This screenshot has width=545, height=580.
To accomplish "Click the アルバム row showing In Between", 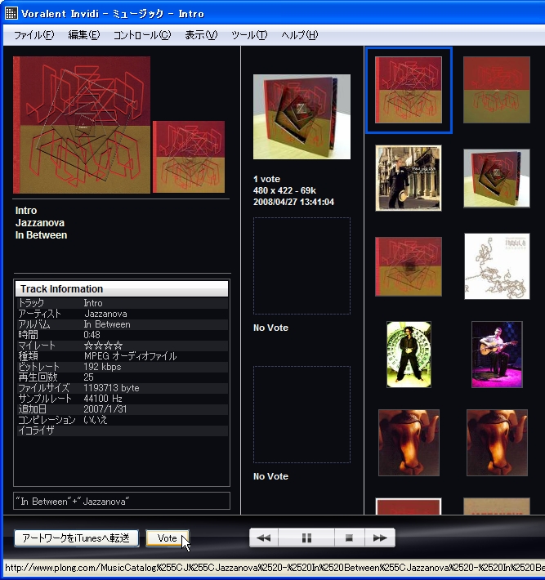I will point(122,324).
